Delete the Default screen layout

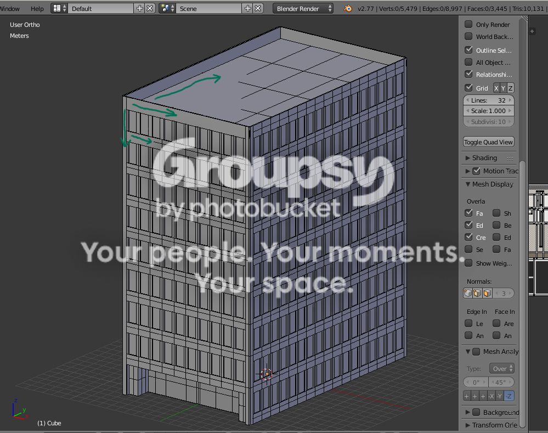click(x=150, y=8)
